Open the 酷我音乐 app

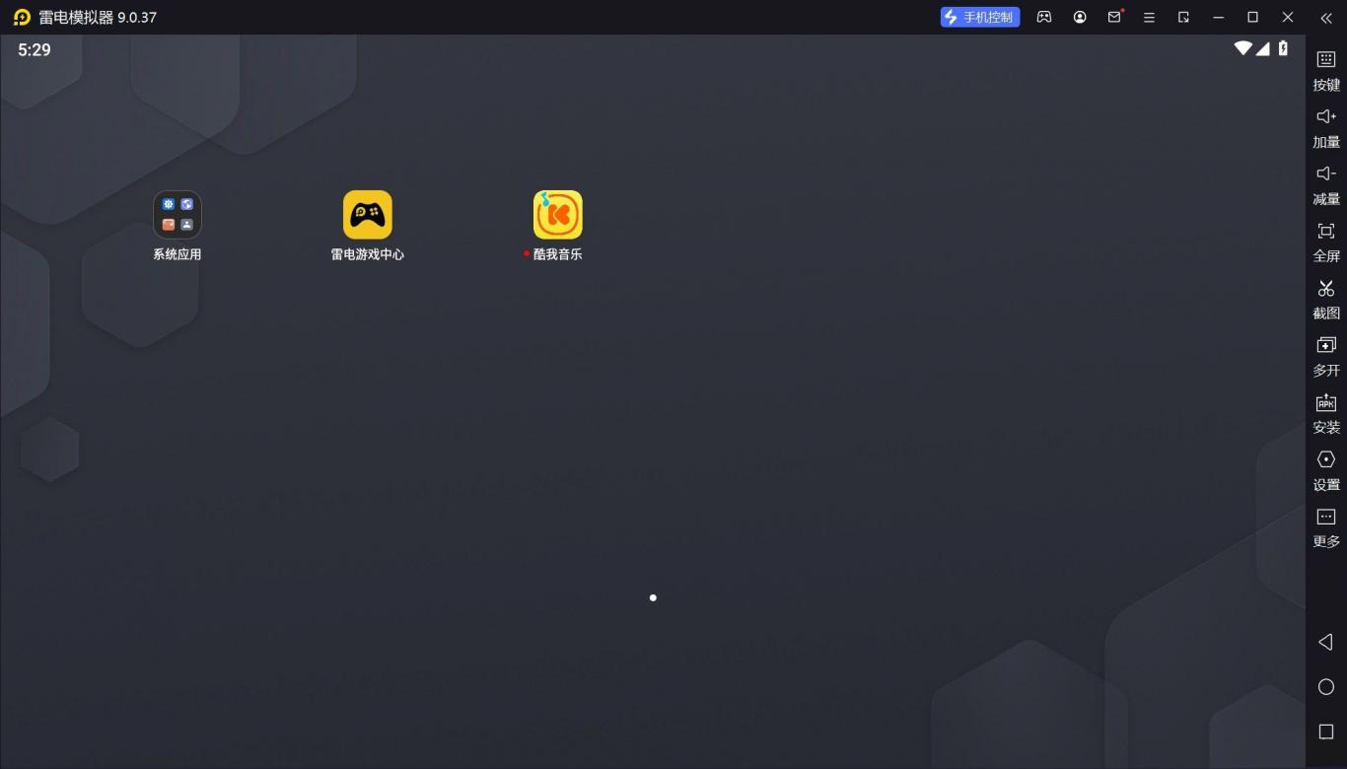557,215
